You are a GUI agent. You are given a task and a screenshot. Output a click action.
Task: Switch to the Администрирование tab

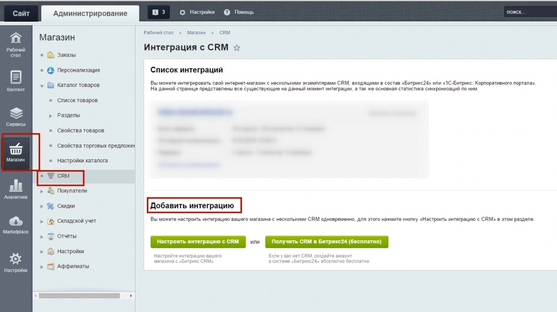click(x=90, y=14)
